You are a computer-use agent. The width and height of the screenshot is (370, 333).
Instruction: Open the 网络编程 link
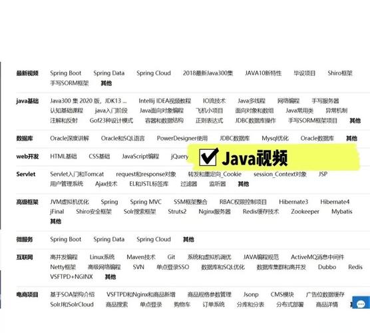tap(288, 101)
